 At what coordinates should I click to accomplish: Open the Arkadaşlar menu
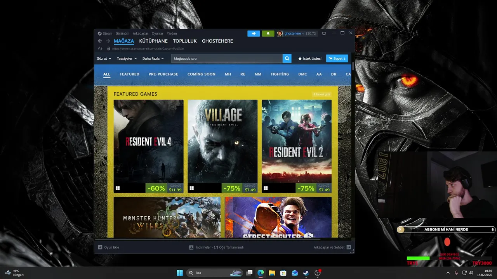pyautogui.click(x=141, y=34)
